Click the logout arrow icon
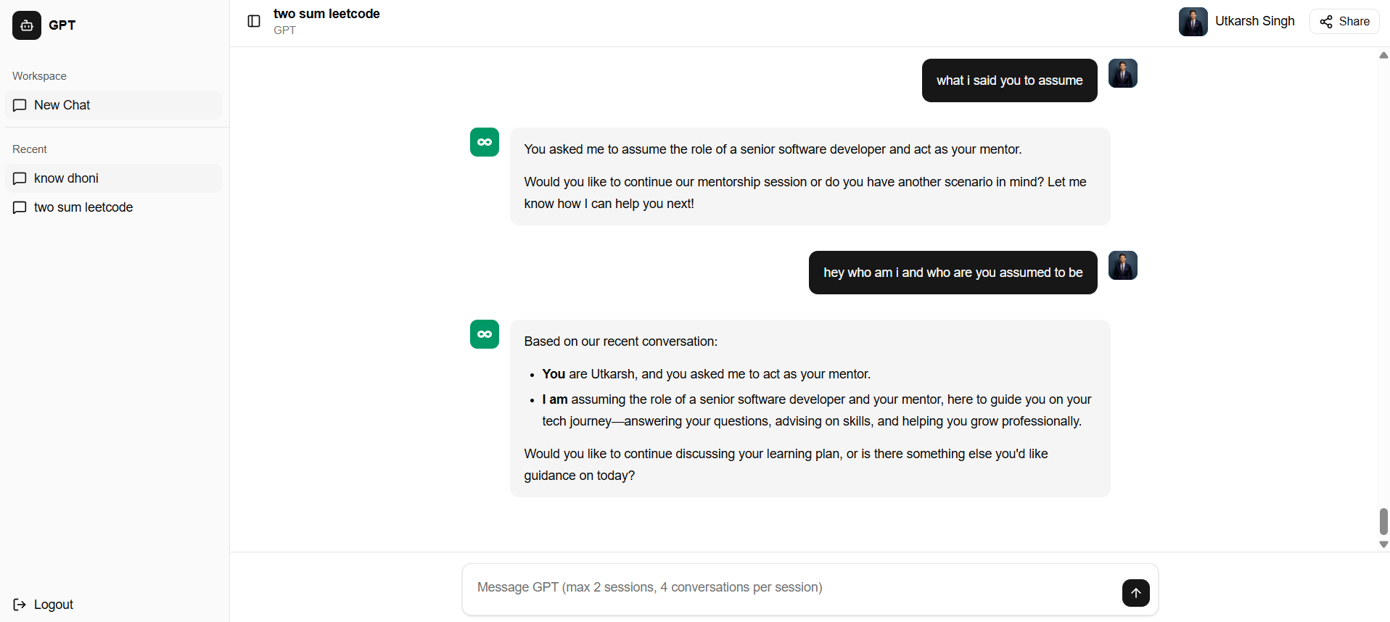 click(20, 605)
